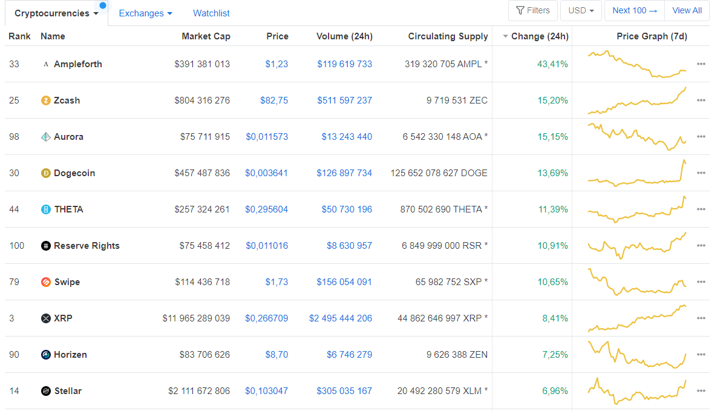Open the Filters panel
Screen dimensions: 723x411
pos(532,10)
